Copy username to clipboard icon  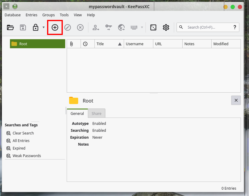[96, 27]
